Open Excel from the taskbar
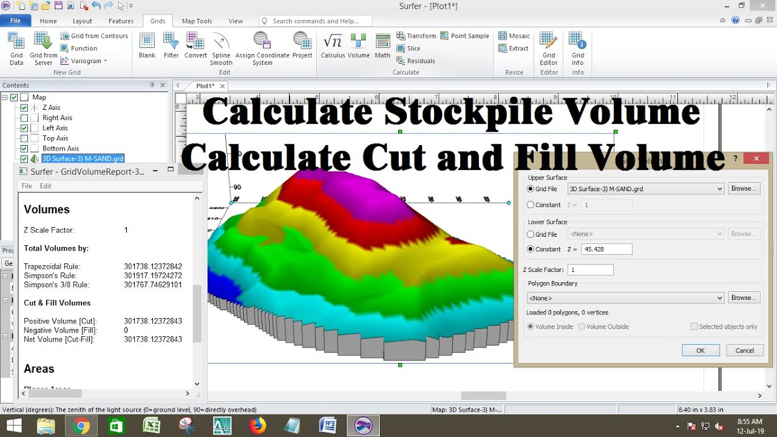The width and height of the screenshot is (777, 437). coord(151,426)
